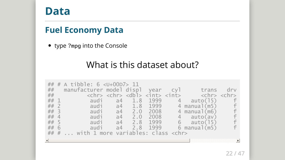
Task: Click the 22 / 47 slide counter
Action: (235, 153)
